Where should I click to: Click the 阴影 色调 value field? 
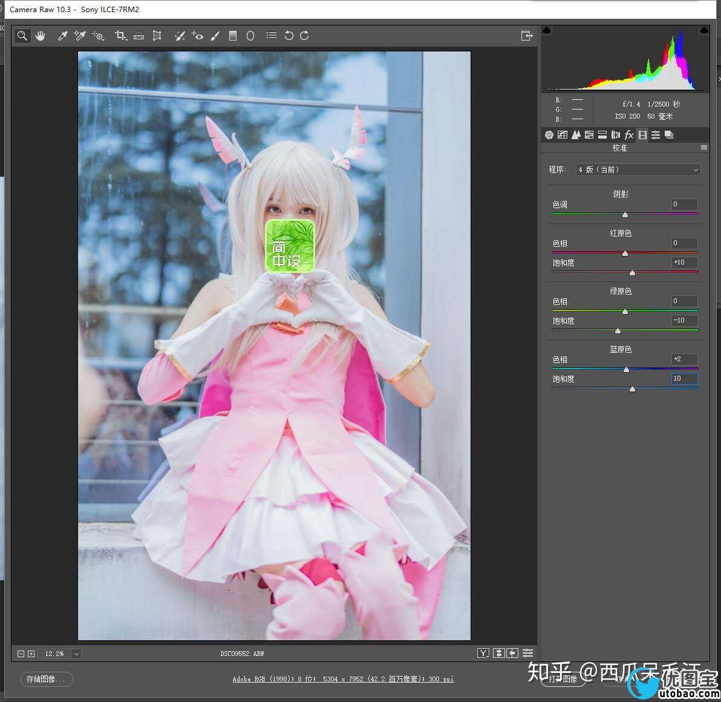tap(684, 205)
